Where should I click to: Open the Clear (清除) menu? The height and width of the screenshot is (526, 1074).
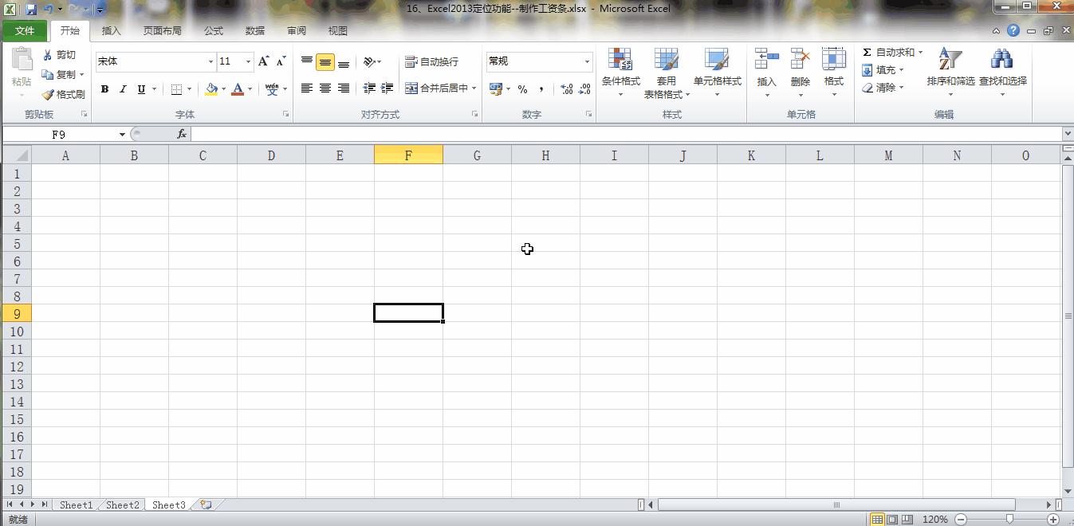pos(883,88)
